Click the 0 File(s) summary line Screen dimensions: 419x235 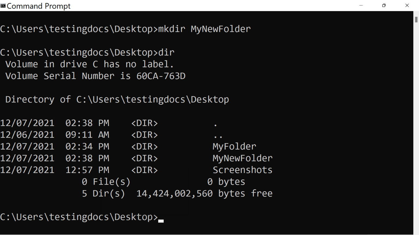coord(163,182)
